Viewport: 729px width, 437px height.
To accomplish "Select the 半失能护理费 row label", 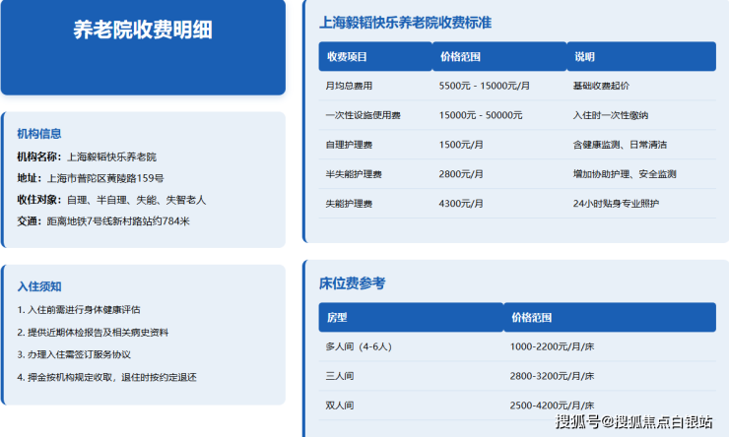I will (354, 174).
